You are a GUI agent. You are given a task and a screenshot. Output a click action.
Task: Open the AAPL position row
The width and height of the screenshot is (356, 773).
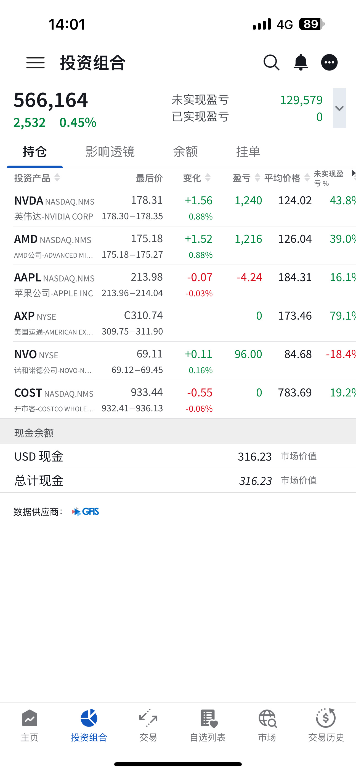(178, 284)
